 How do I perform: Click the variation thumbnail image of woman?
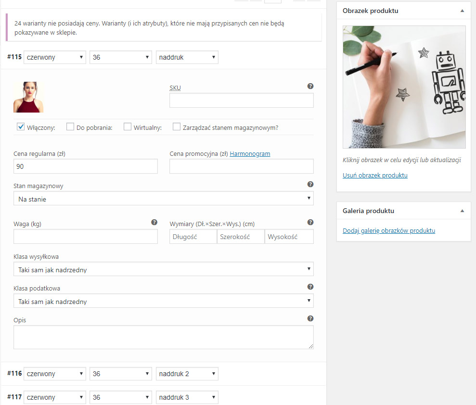28,97
